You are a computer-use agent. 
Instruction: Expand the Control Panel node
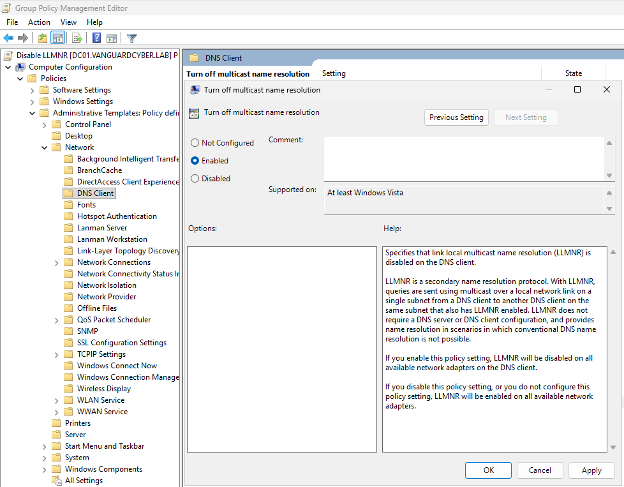tap(44, 124)
